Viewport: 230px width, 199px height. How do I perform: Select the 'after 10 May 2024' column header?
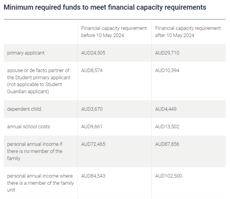(x=188, y=32)
